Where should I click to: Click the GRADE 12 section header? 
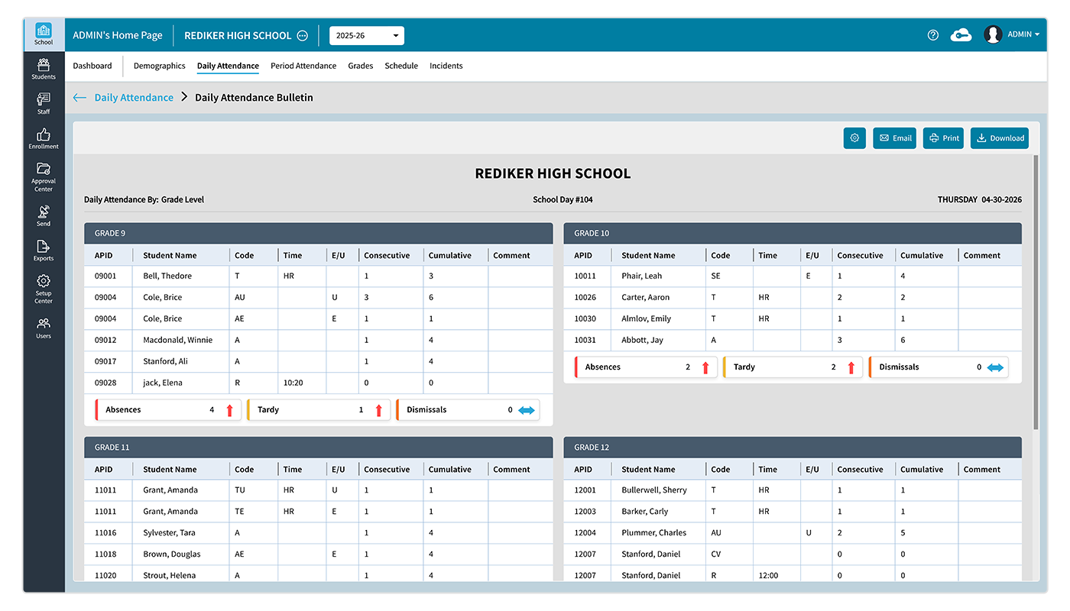click(x=793, y=447)
